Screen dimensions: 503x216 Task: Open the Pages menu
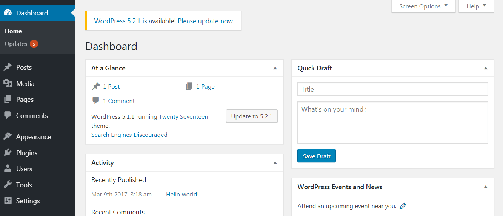pyautogui.click(x=37, y=100)
